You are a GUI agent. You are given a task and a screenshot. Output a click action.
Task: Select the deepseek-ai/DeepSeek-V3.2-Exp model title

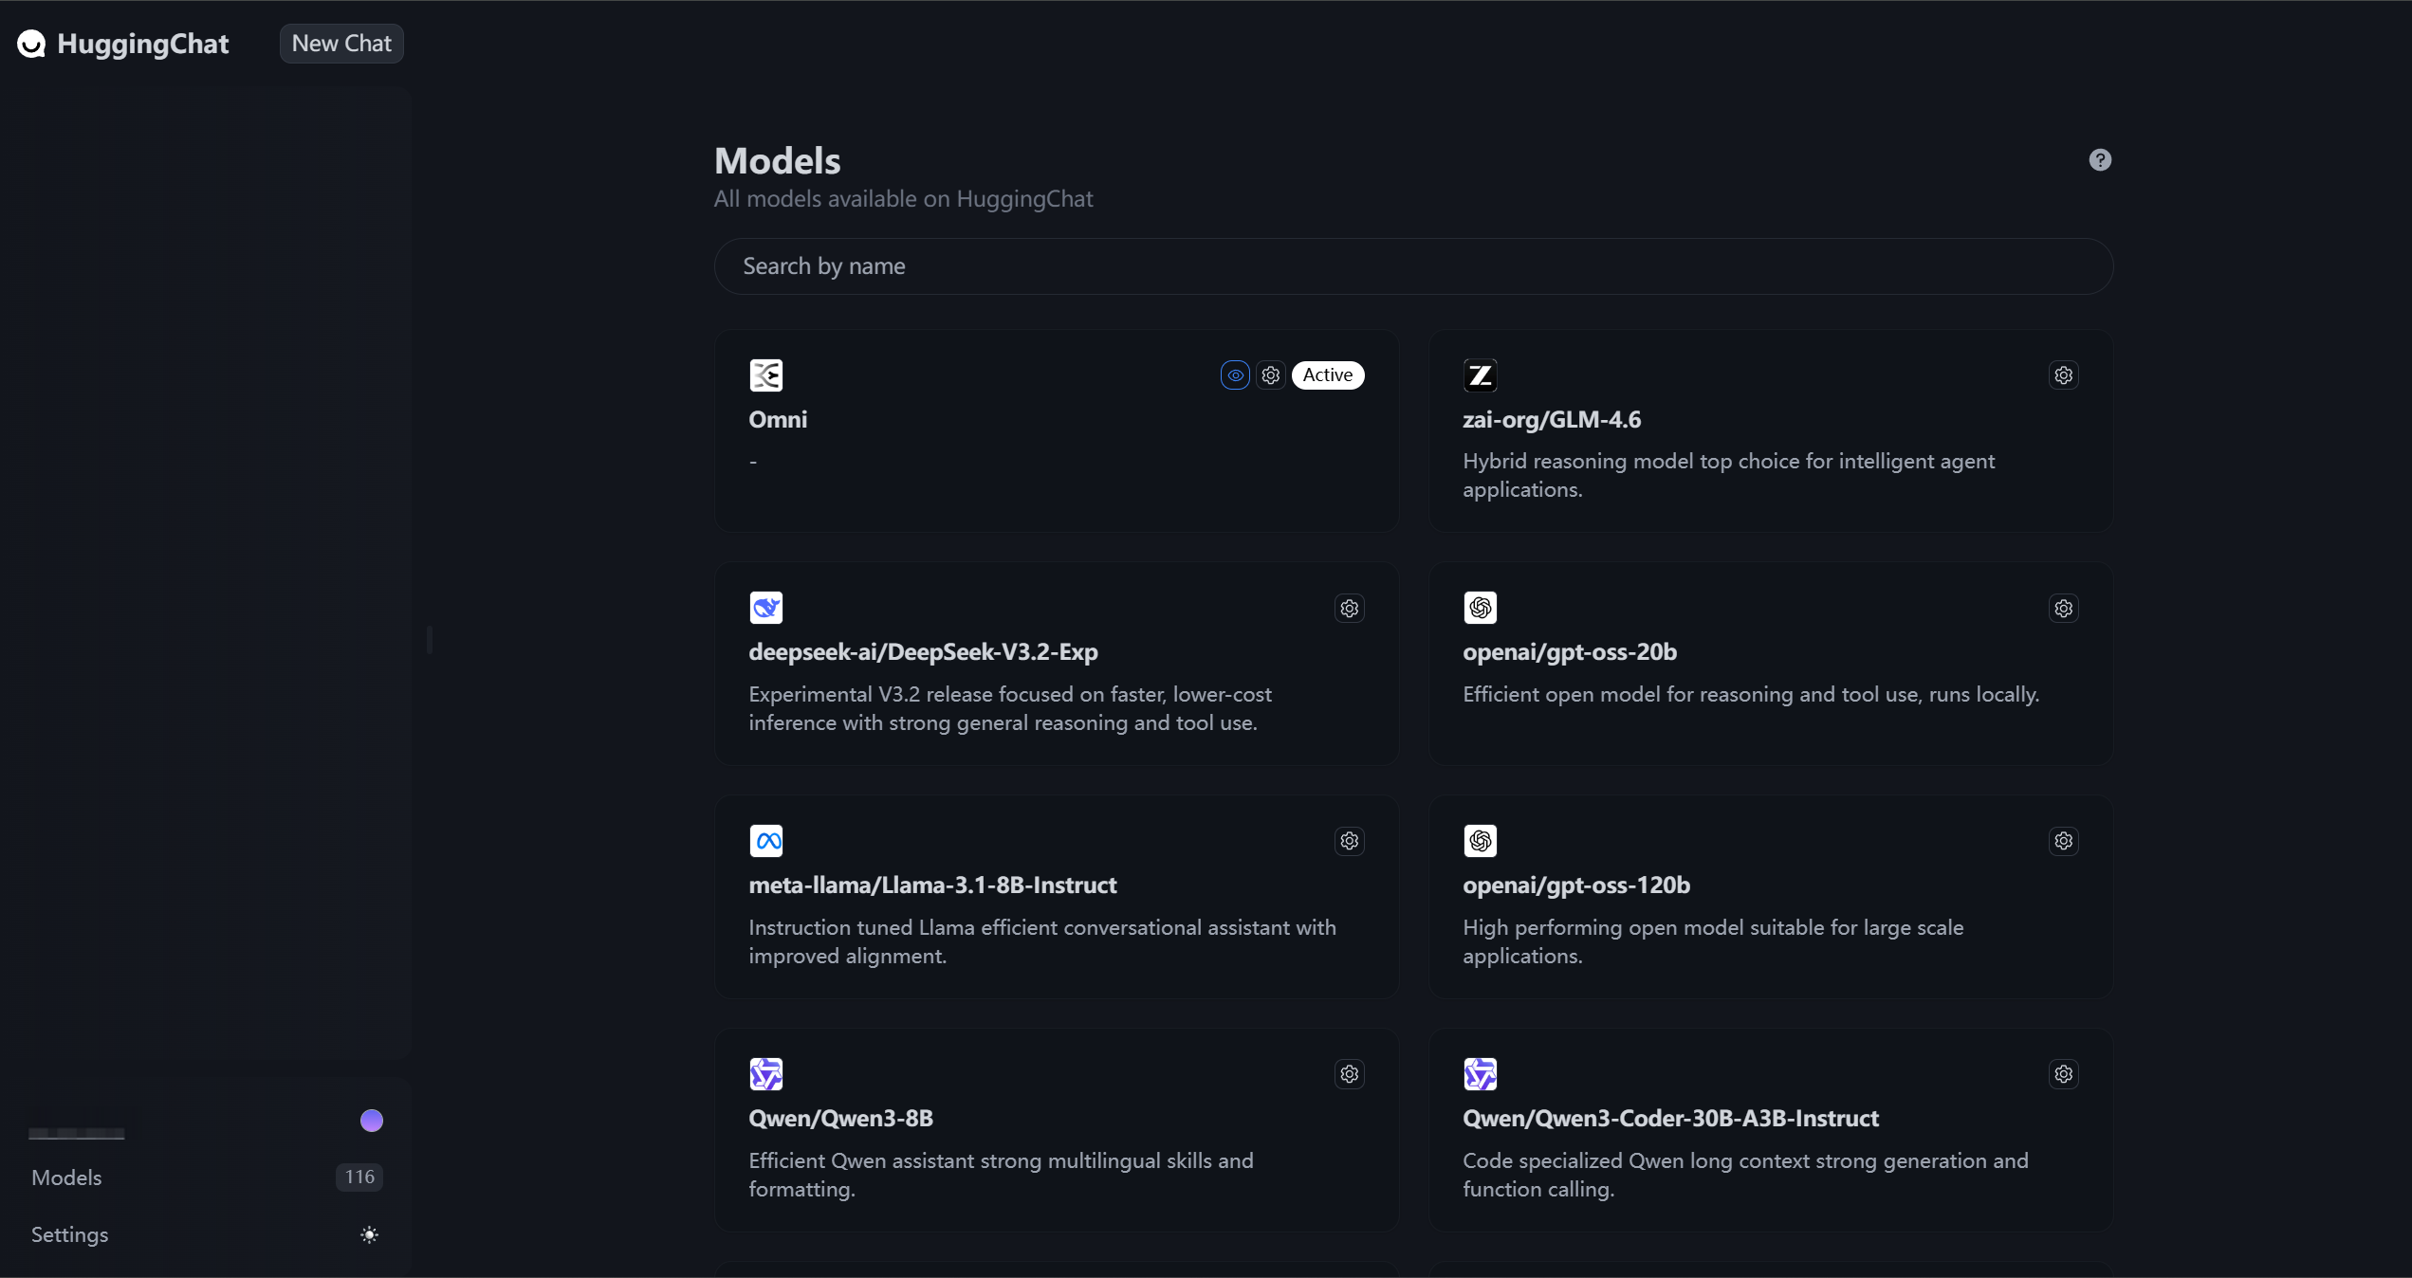click(923, 652)
